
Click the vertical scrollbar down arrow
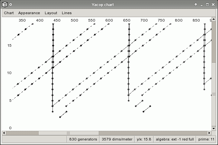click(x=214, y=128)
